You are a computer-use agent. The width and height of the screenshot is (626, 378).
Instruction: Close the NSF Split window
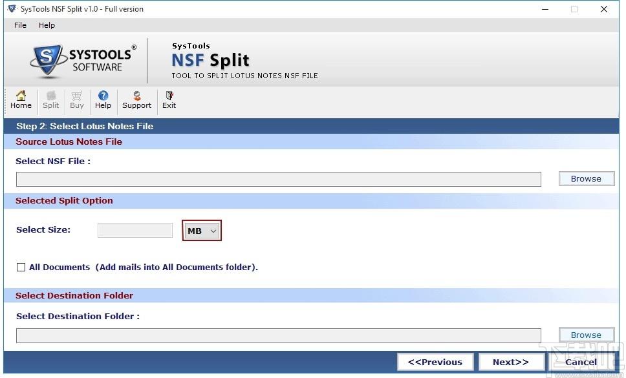tap(604, 9)
